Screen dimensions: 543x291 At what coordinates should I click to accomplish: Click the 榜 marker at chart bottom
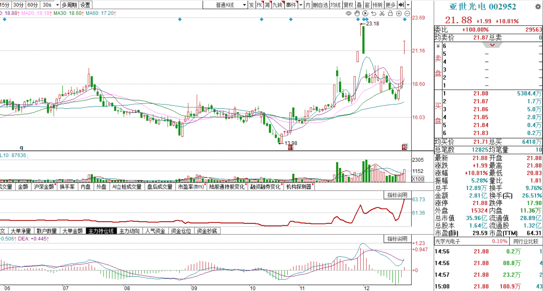click(x=404, y=147)
